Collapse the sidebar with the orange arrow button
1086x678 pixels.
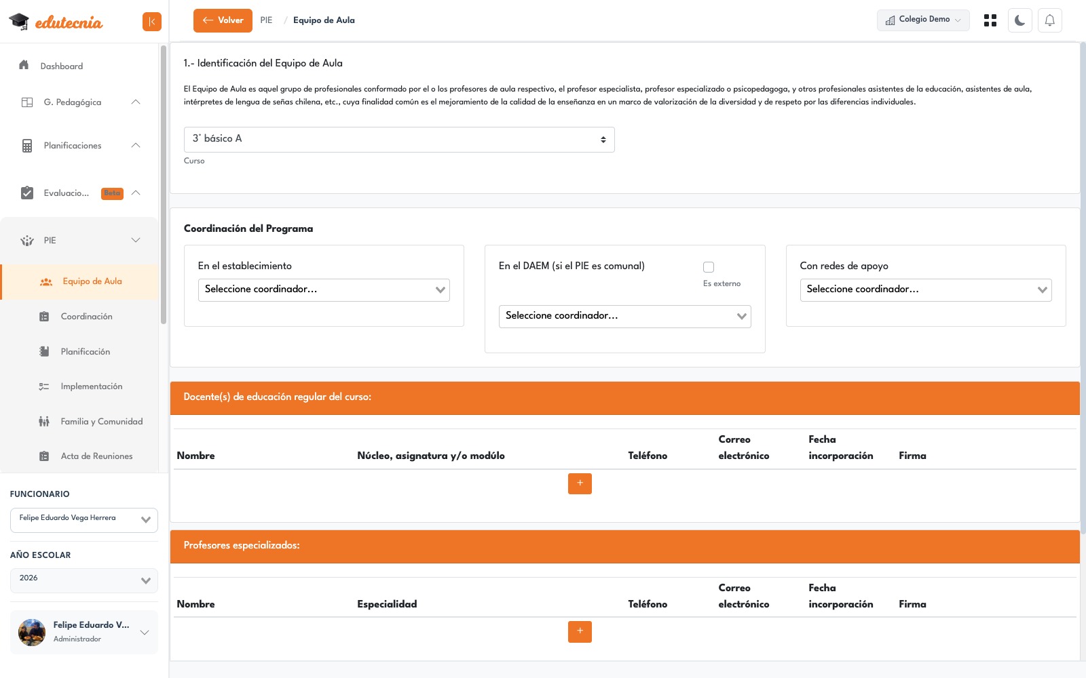pos(152,22)
